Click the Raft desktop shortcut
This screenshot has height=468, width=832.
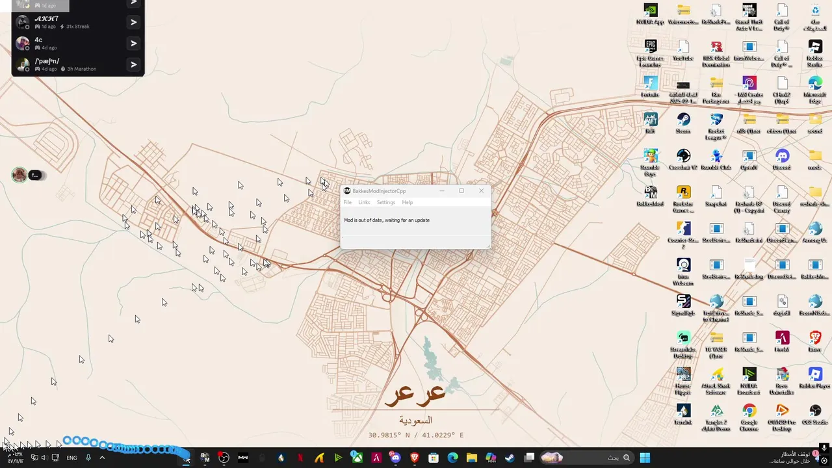[650, 123]
